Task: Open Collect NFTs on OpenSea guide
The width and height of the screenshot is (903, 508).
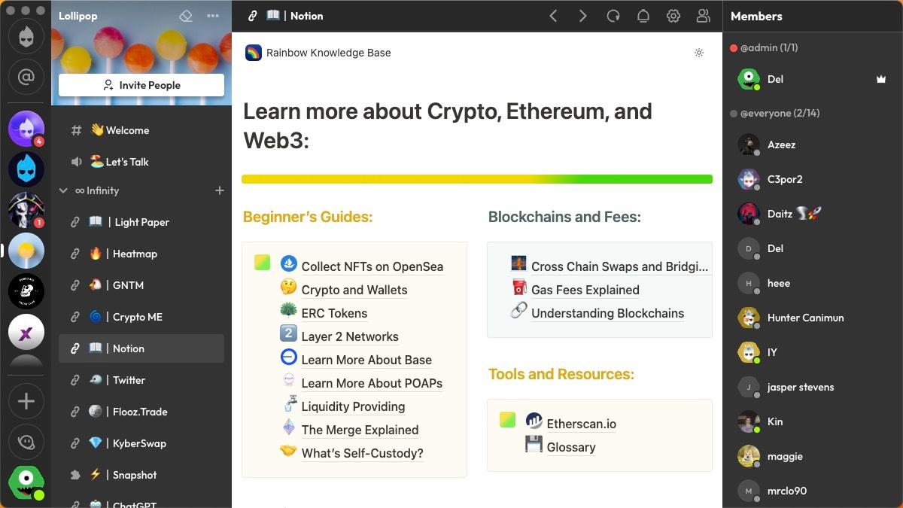Action: point(372,266)
